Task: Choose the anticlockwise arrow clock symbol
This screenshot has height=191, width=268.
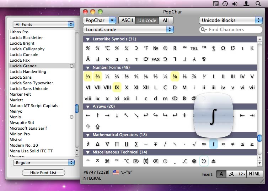Action: coord(204,161)
